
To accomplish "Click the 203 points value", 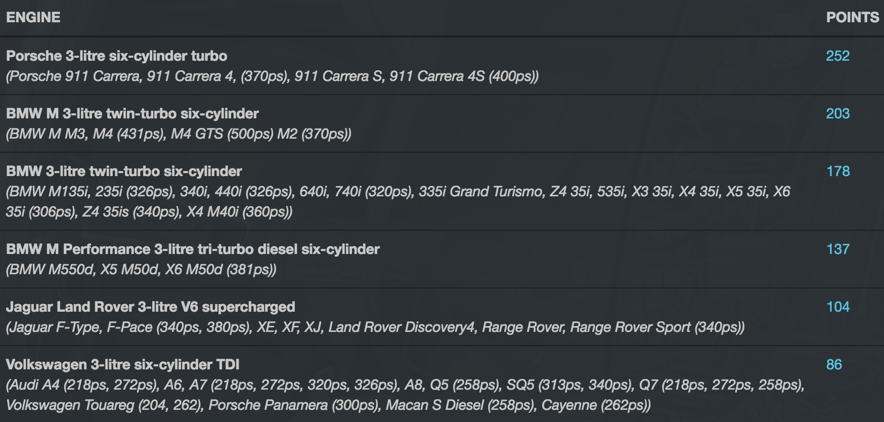I will 837,113.
